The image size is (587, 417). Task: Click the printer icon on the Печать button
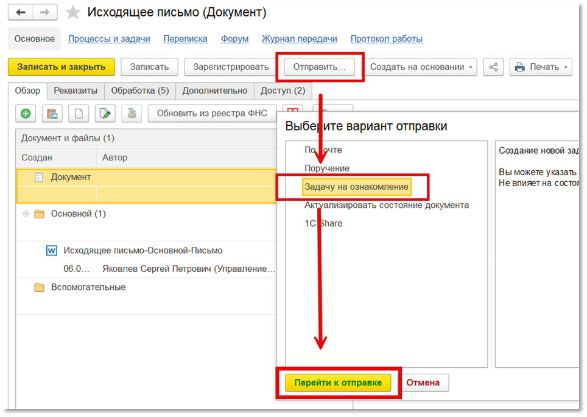click(x=519, y=67)
